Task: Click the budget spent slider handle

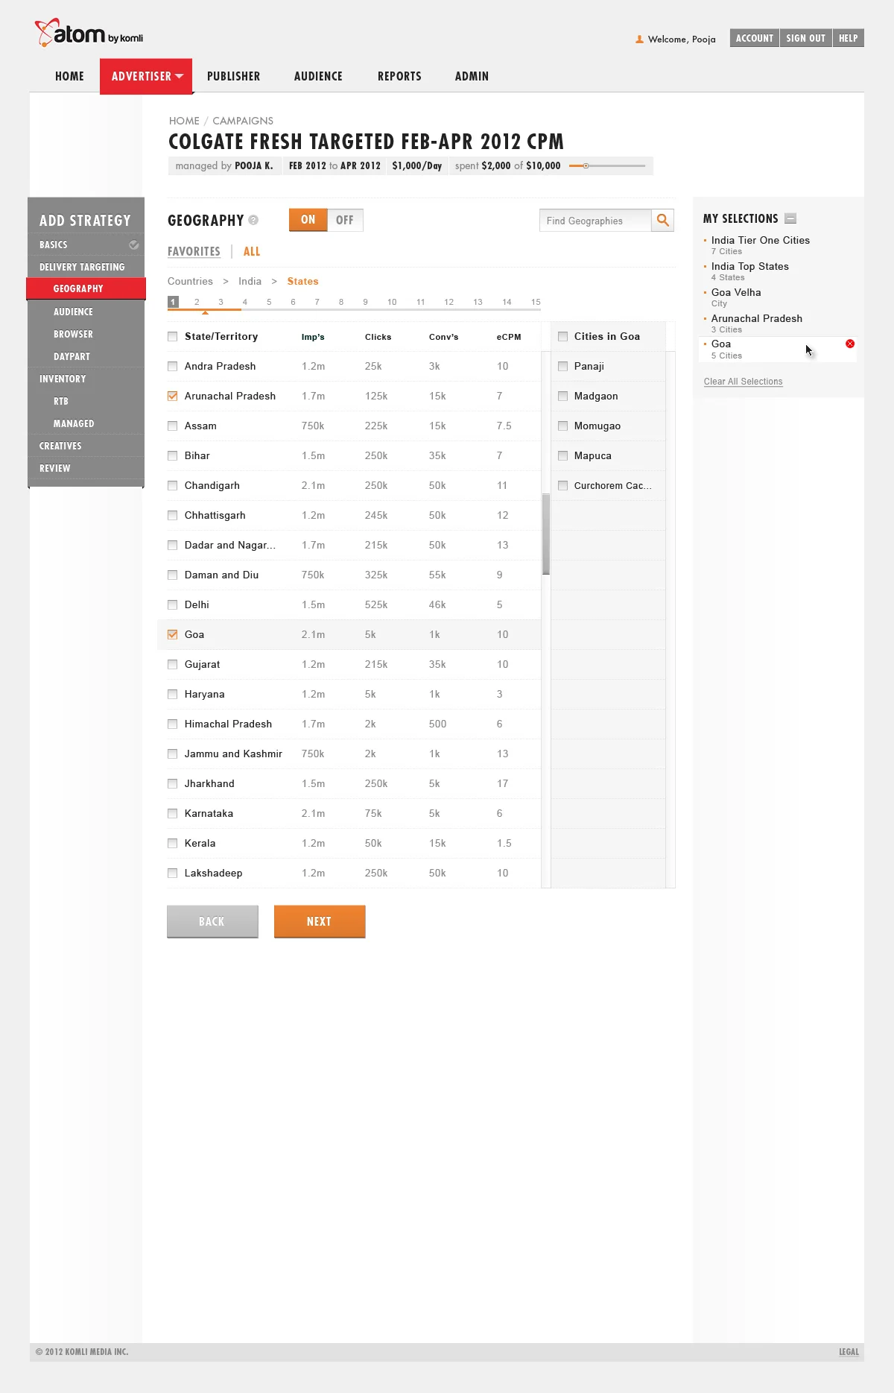Action: click(586, 165)
